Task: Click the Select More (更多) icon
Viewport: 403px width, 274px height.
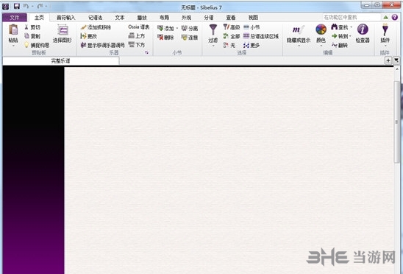Action: pos(246,46)
